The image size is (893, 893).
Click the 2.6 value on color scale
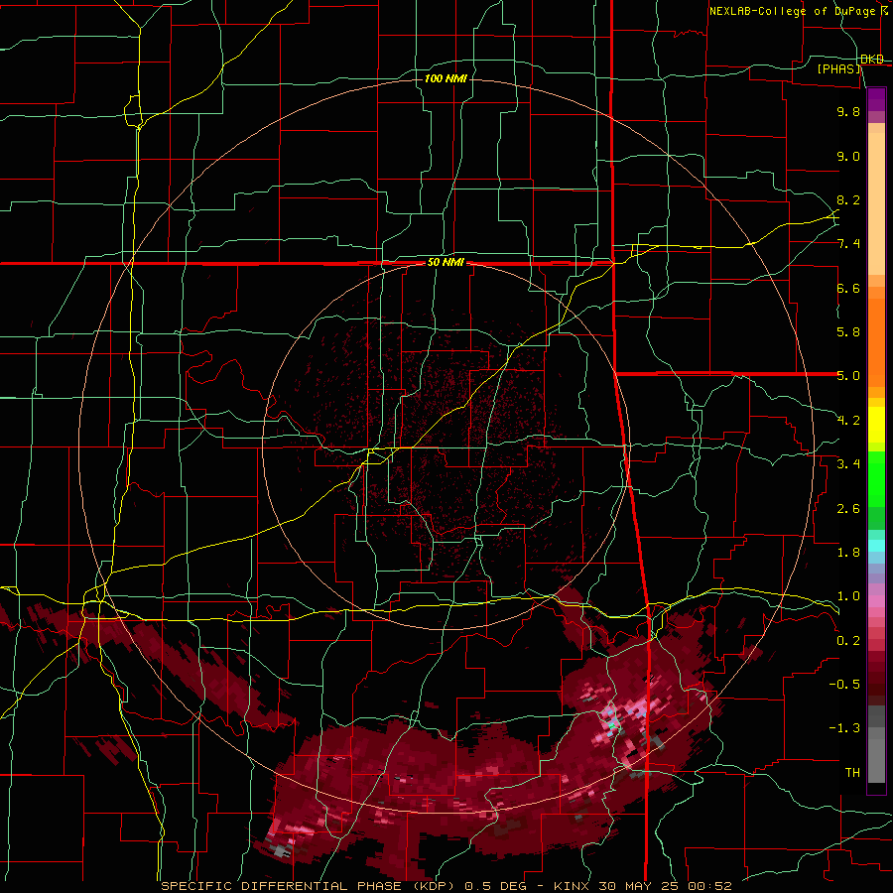[848, 509]
